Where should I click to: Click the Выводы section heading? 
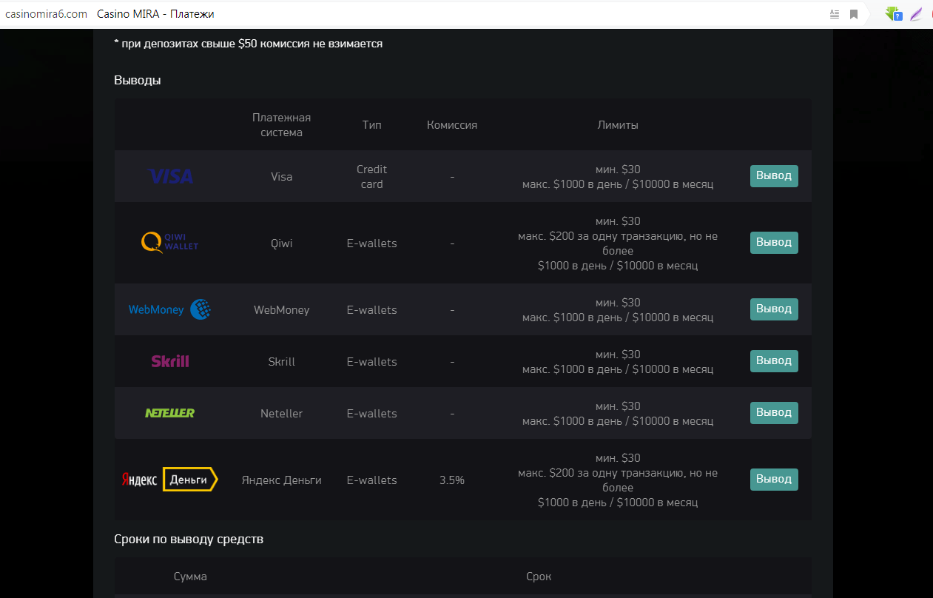coord(138,80)
